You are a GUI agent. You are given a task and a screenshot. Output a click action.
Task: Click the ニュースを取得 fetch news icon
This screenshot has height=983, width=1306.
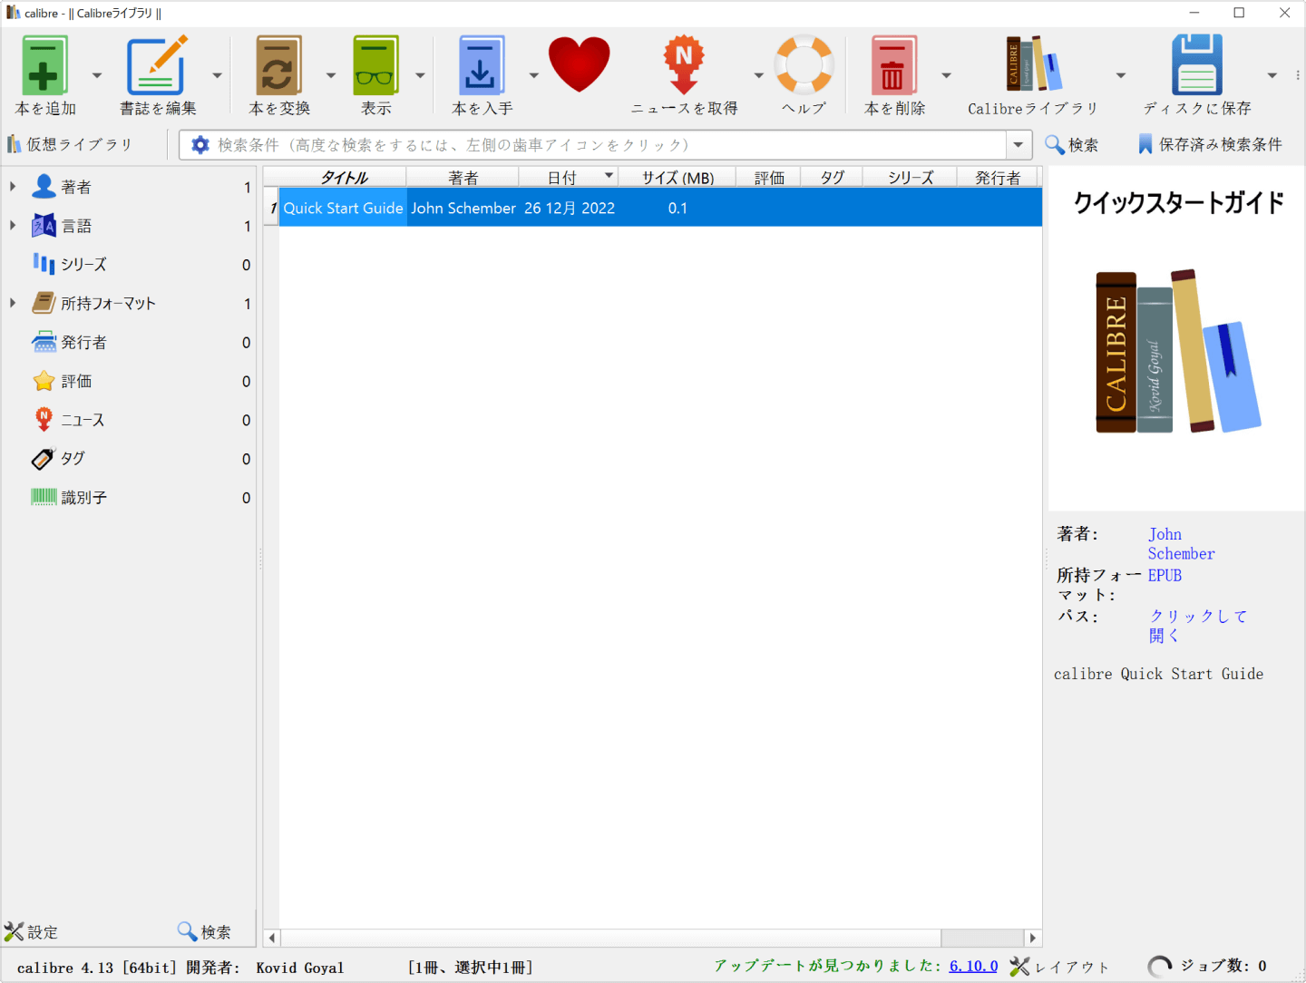[x=684, y=65]
